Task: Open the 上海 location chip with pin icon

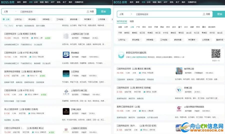Action: tap(6, 19)
